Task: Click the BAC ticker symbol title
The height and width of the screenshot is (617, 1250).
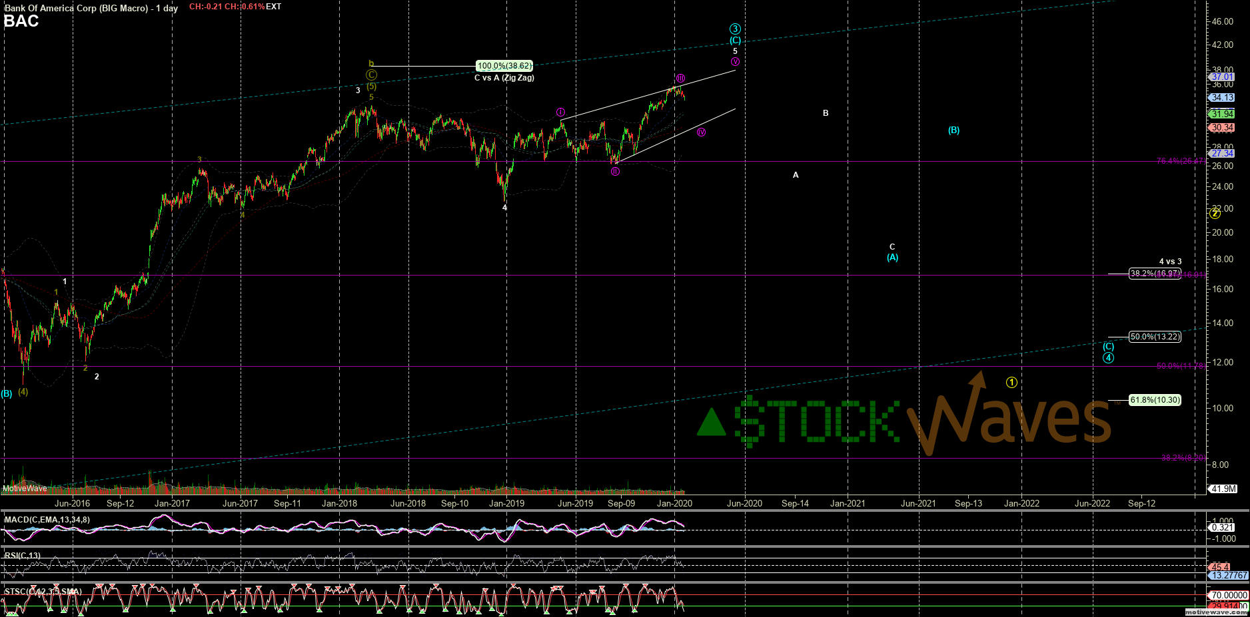Action: tap(21, 21)
